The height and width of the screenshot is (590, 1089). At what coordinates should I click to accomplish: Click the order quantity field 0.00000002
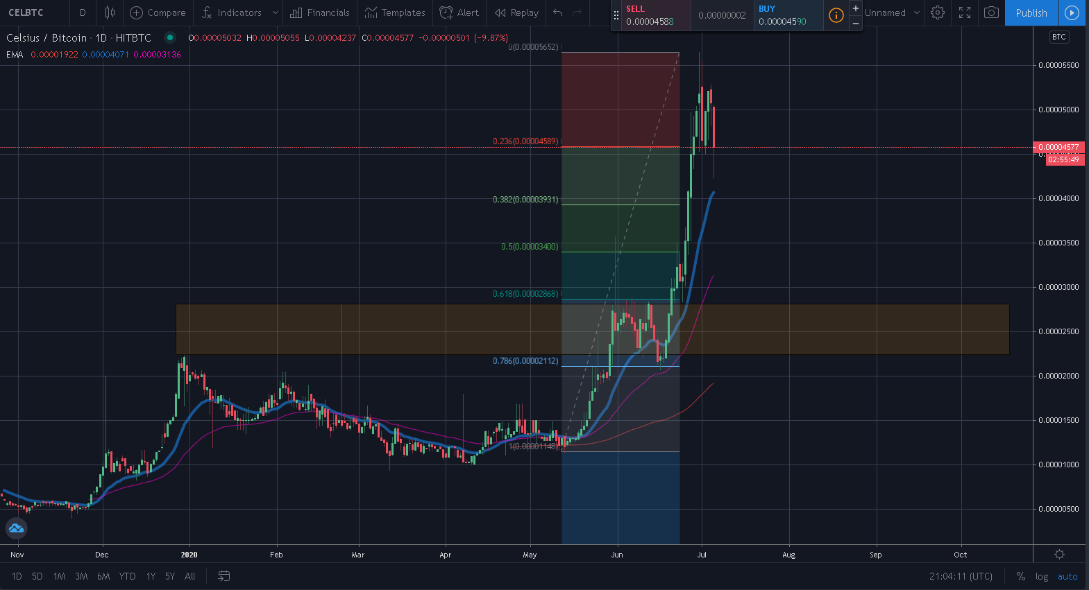[x=723, y=15]
